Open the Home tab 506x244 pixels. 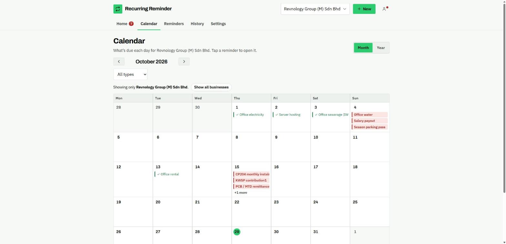(125, 24)
